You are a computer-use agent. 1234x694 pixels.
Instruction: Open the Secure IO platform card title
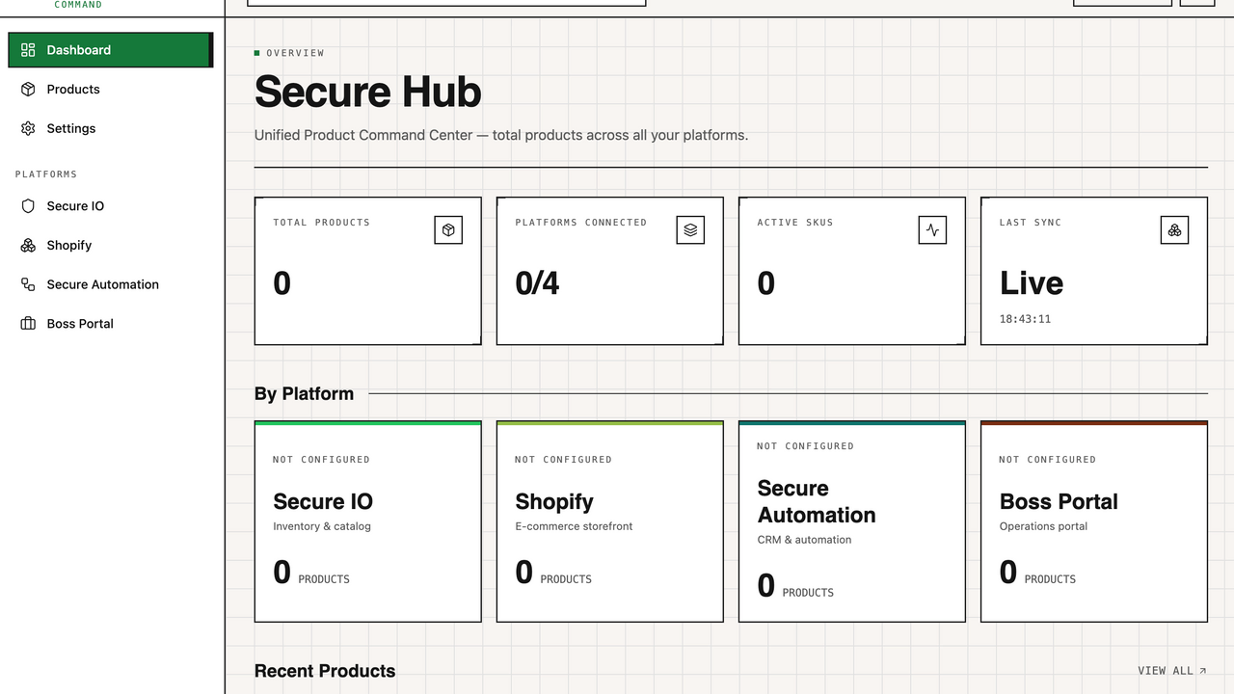[x=323, y=502]
